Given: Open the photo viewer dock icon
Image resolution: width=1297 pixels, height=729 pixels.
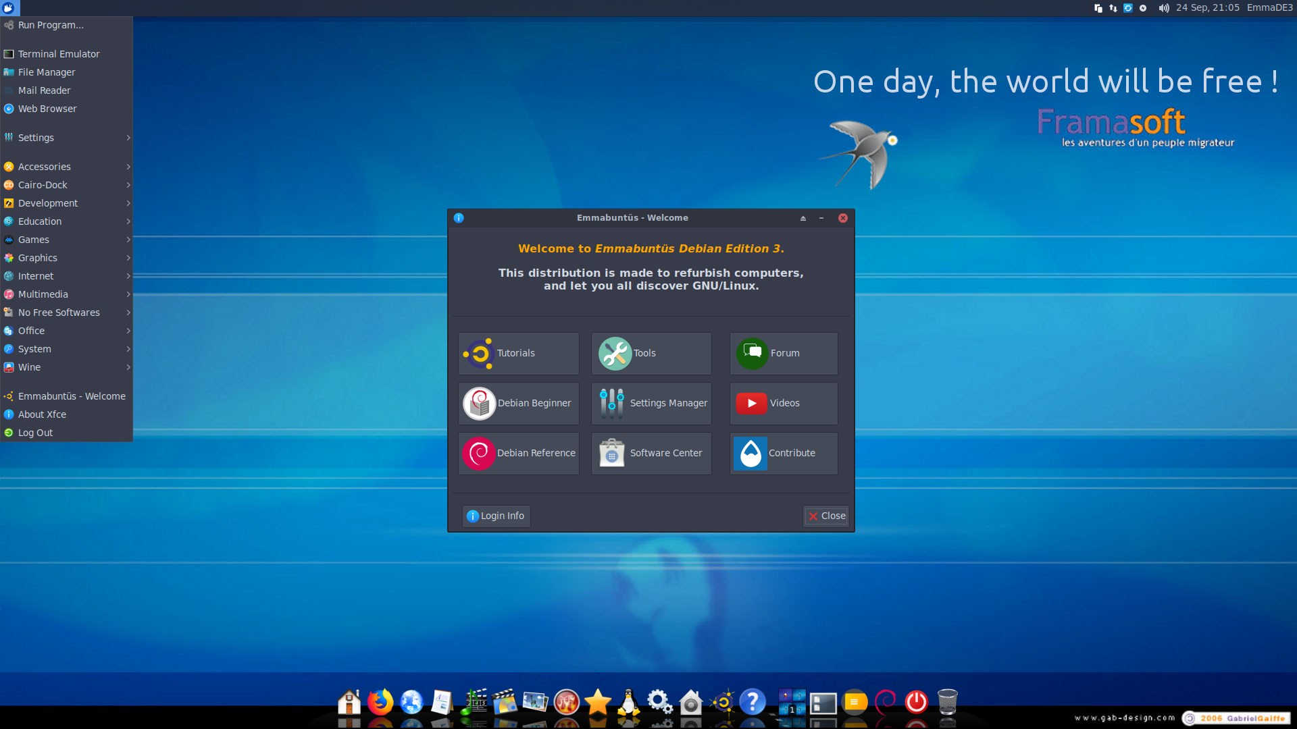Looking at the screenshot, I should pyautogui.click(x=535, y=702).
